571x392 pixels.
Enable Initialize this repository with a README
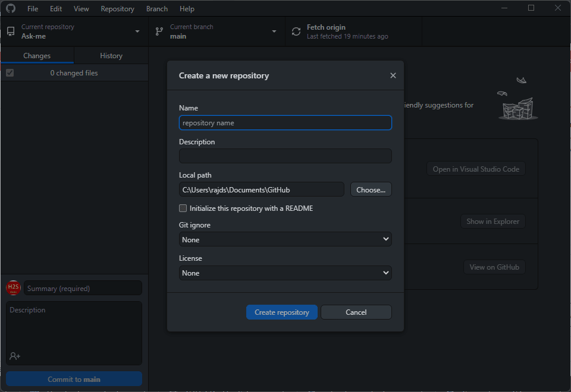[183, 208]
